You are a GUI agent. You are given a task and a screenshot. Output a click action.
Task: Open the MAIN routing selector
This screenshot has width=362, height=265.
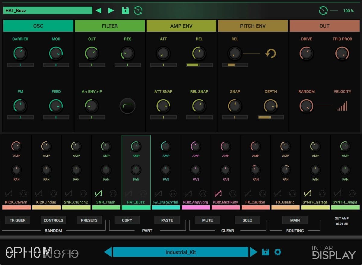click(x=295, y=220)
